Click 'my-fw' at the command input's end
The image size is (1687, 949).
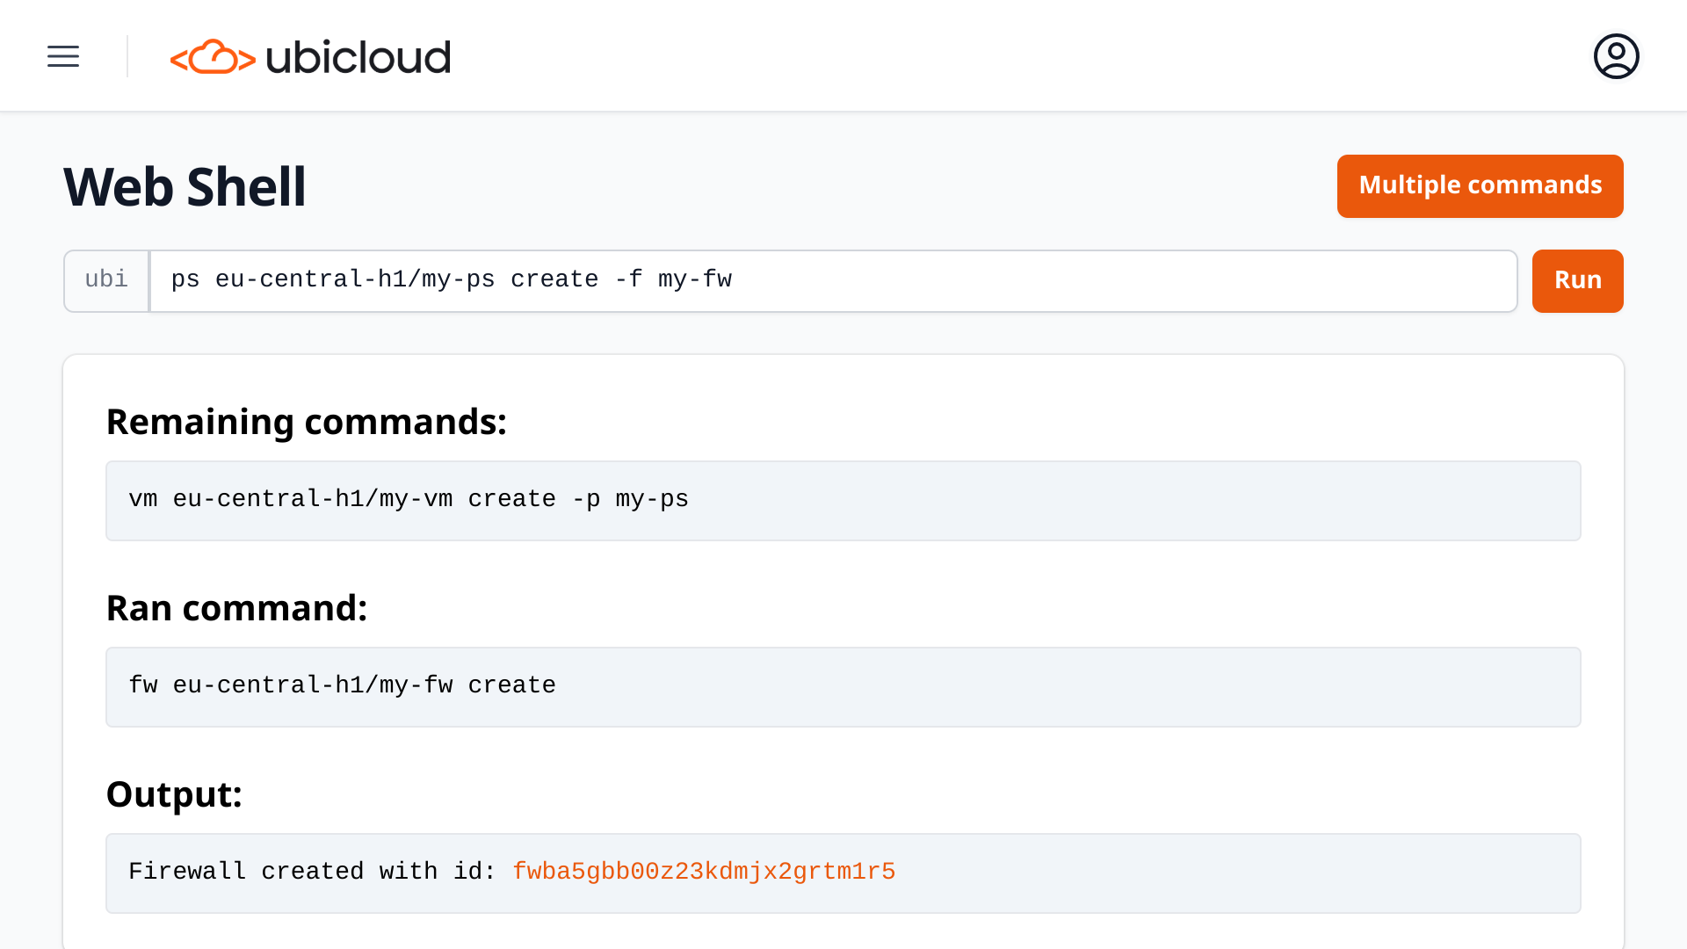694,280
